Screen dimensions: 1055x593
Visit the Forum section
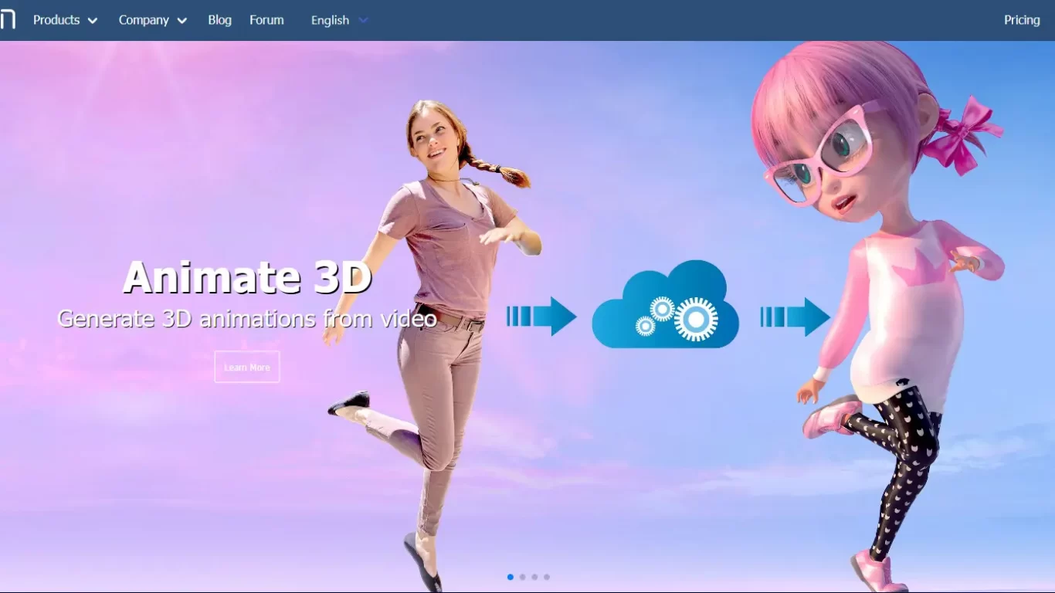266,21
